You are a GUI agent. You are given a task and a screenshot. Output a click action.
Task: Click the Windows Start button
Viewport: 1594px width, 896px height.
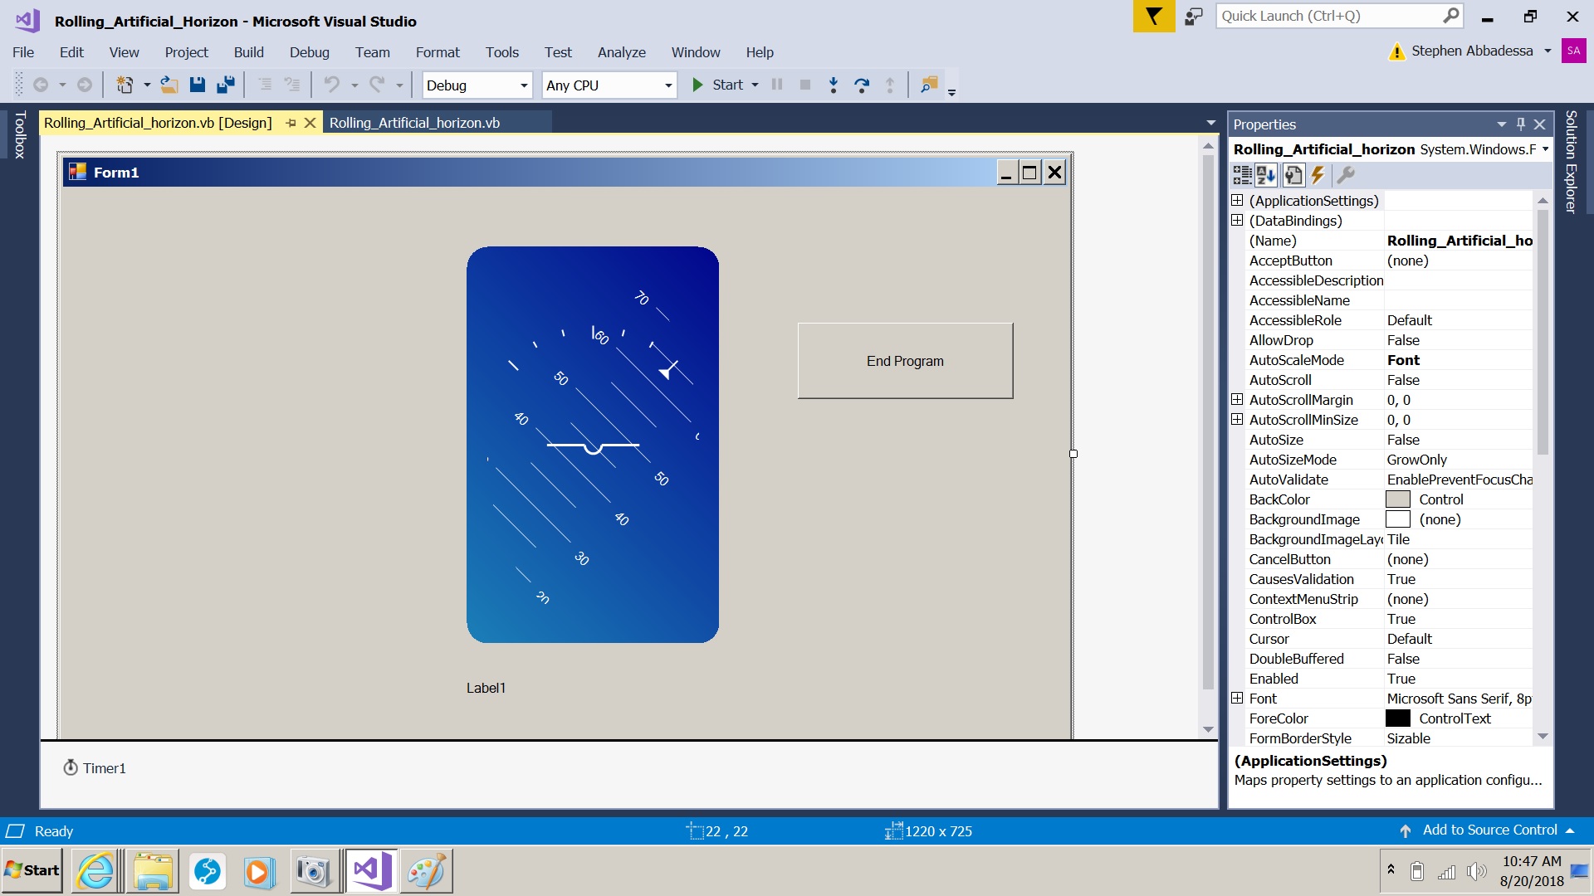point(32,870)
